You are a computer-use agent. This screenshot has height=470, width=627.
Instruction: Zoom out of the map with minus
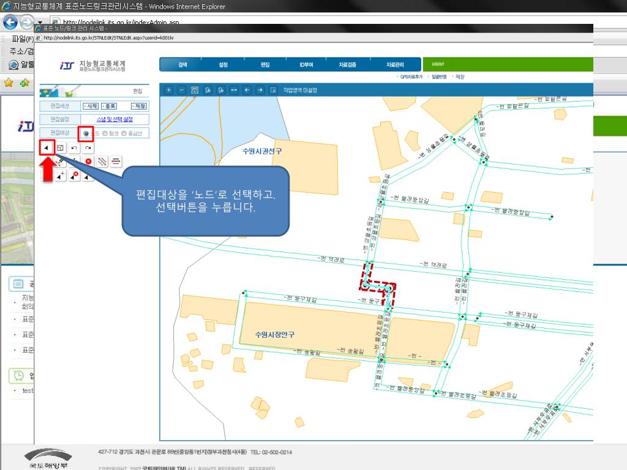181,90
